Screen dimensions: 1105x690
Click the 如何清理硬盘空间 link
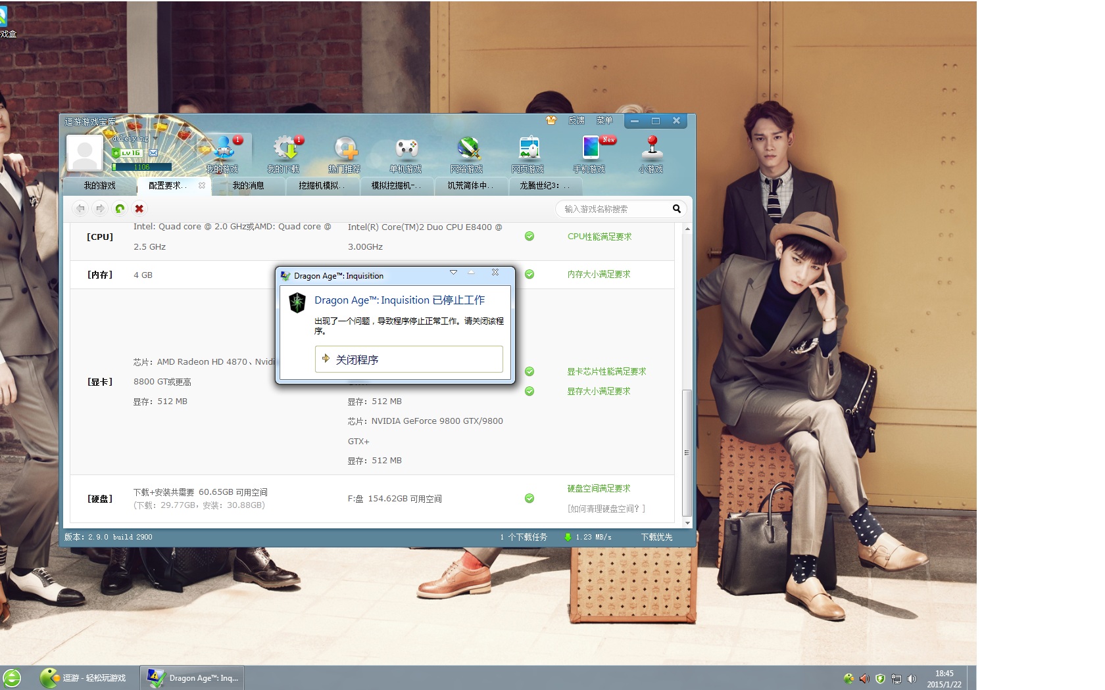point(606,509)
